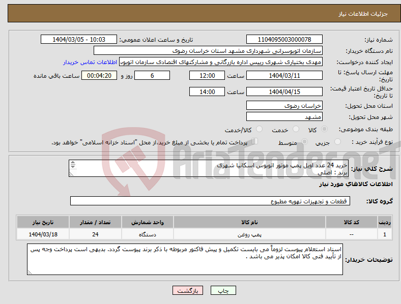Click the واحد شمارش column header
401x304 pixels.
[x=148, y=222]
